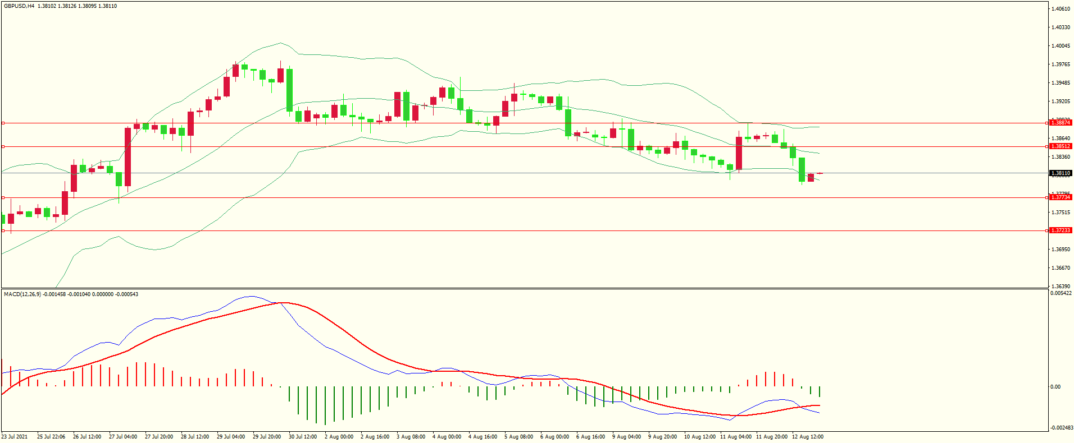Click the 4 Aug 00:00 time label

pos(447,437)
